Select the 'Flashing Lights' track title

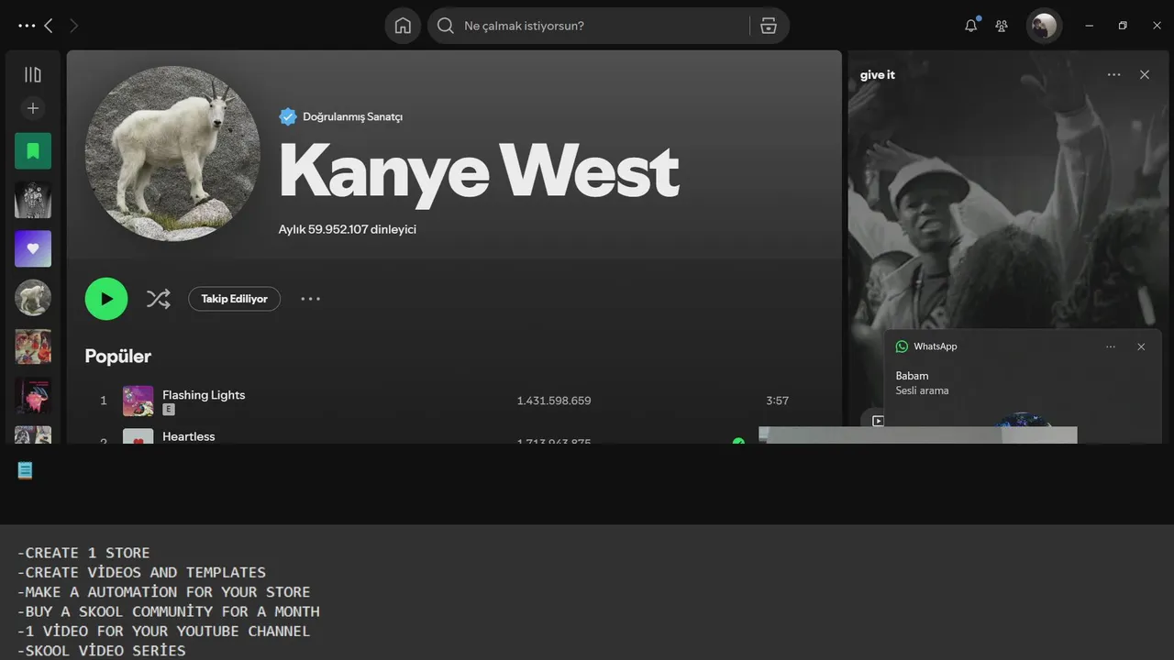(x=204, y=395)
